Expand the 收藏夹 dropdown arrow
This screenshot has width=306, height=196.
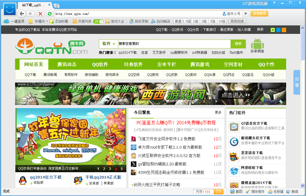point(47,21)
